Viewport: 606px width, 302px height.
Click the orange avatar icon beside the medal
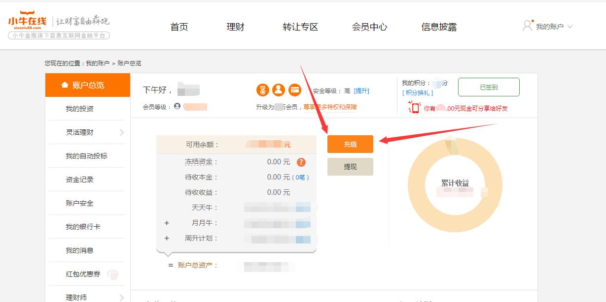279,91
